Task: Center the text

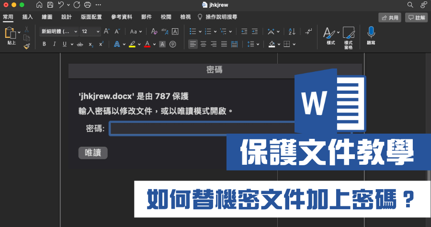Action: (204, 44)
